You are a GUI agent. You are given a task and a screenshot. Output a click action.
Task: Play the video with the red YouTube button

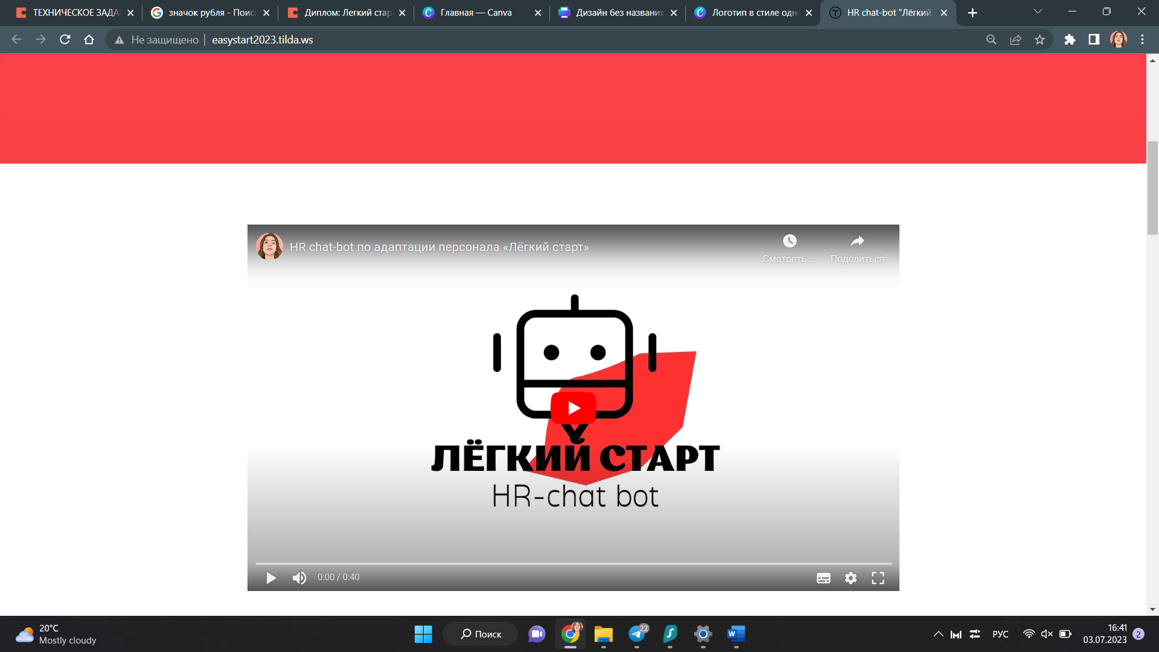click(x=573, y=408)
